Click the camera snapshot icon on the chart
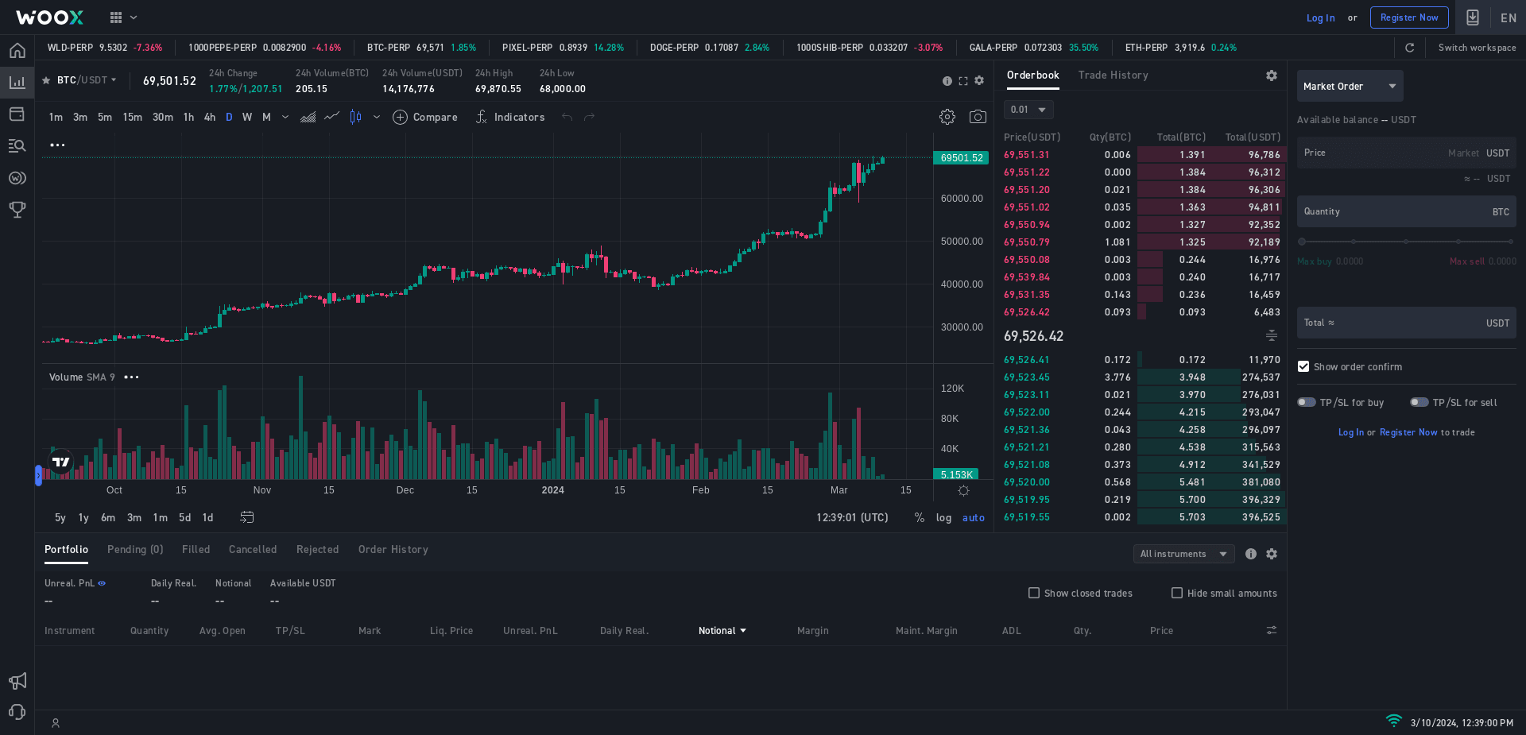The height and width of the screenshot is (735, 1526). coord(978,117)
